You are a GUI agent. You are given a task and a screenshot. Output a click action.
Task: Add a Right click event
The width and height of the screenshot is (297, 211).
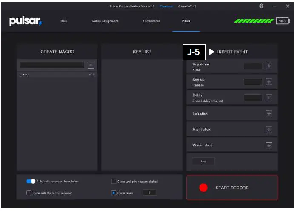[269, 130]
